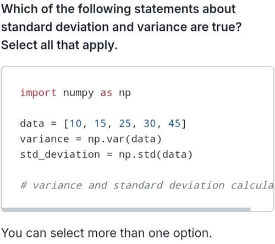
Task: Click the "Select all that apply." text
Action: click(x=59, y=45)
